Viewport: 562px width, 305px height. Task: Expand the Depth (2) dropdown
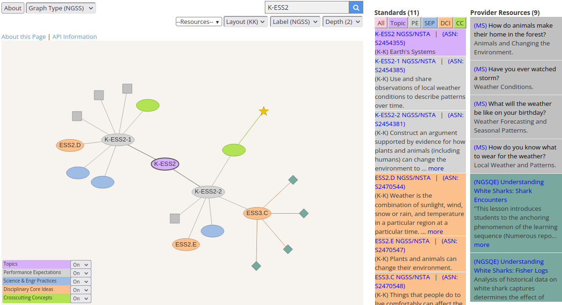coord(343,22)
